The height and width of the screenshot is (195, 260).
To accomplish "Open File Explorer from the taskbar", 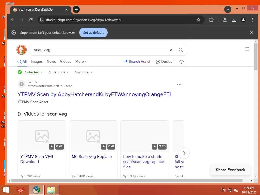I will 51,190.
